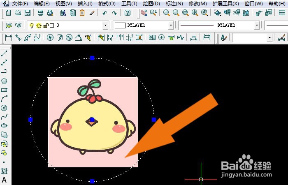Open the 绘图(D) menu

pyautogui.click(x=151, y=3)
